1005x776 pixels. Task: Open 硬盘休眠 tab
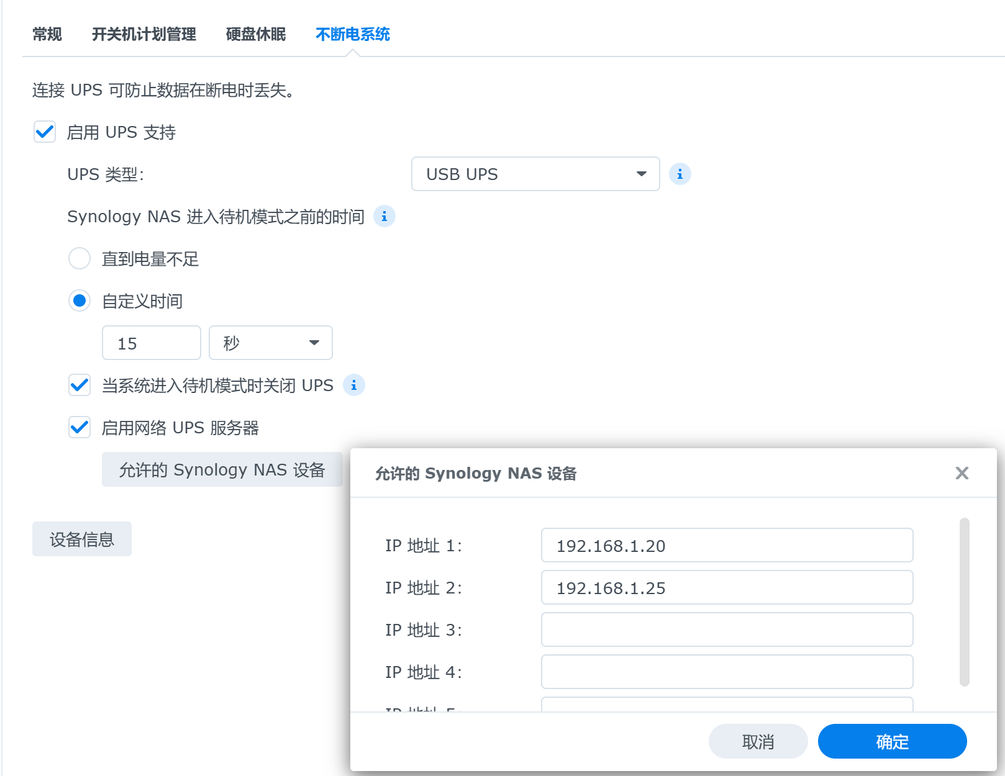[x=256, y=34]
